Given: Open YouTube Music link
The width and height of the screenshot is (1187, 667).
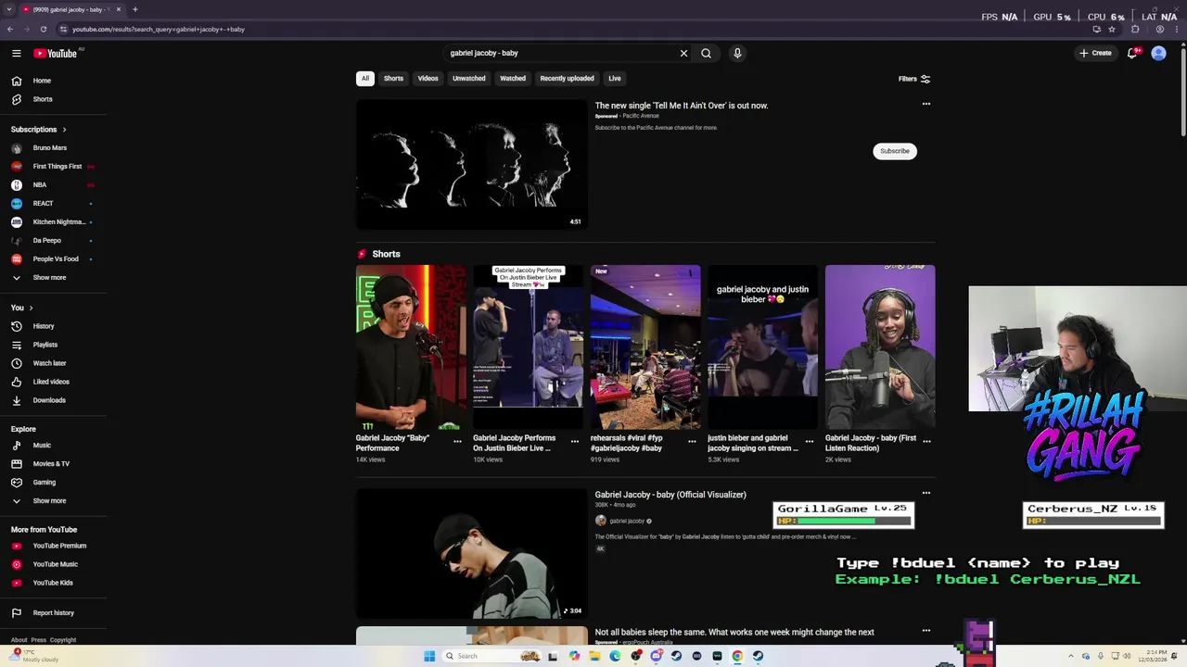Looking at the screenshot, I should (54, 564).
